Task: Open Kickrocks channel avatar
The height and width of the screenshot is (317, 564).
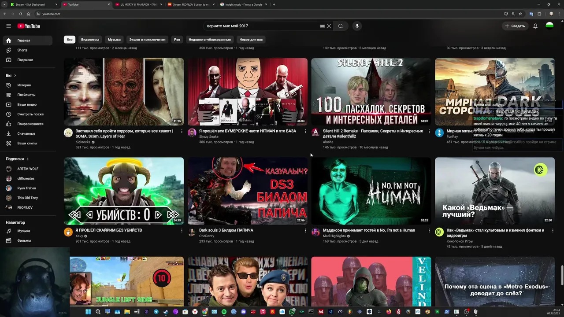Action: tap(68, 133)
